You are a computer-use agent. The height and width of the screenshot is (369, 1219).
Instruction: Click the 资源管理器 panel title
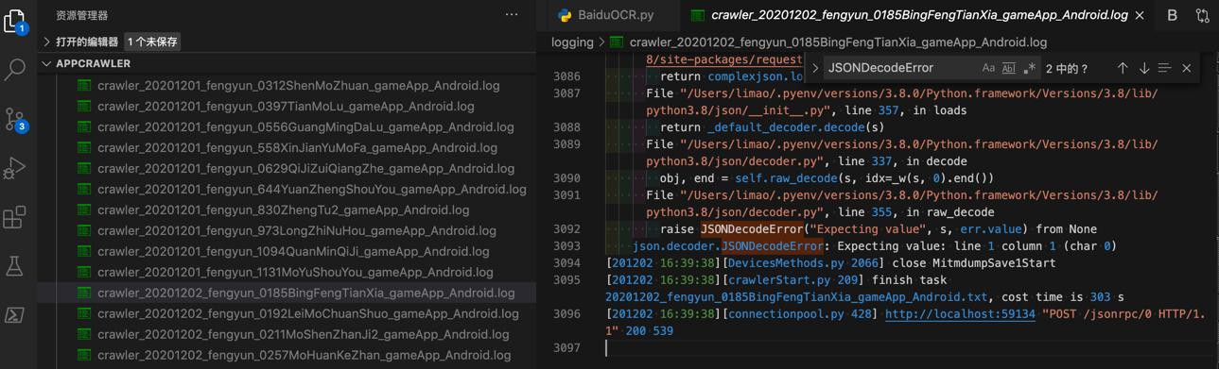pyautogui.click(x=81, y=15)
